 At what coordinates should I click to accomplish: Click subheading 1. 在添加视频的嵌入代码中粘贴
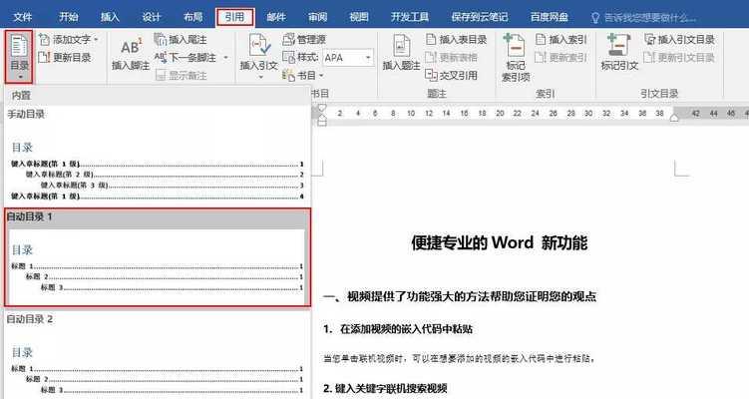(x=398, y=329)
